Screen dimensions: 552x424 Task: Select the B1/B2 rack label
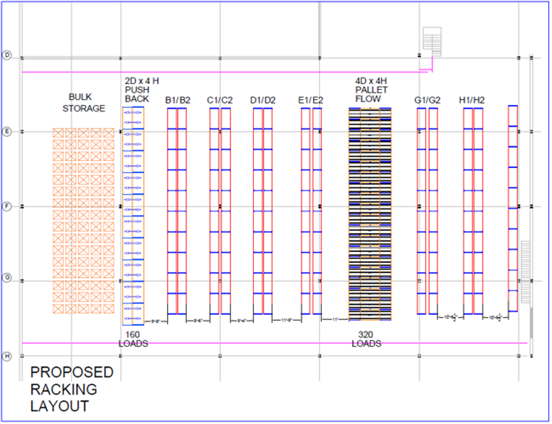pos(178,101)
